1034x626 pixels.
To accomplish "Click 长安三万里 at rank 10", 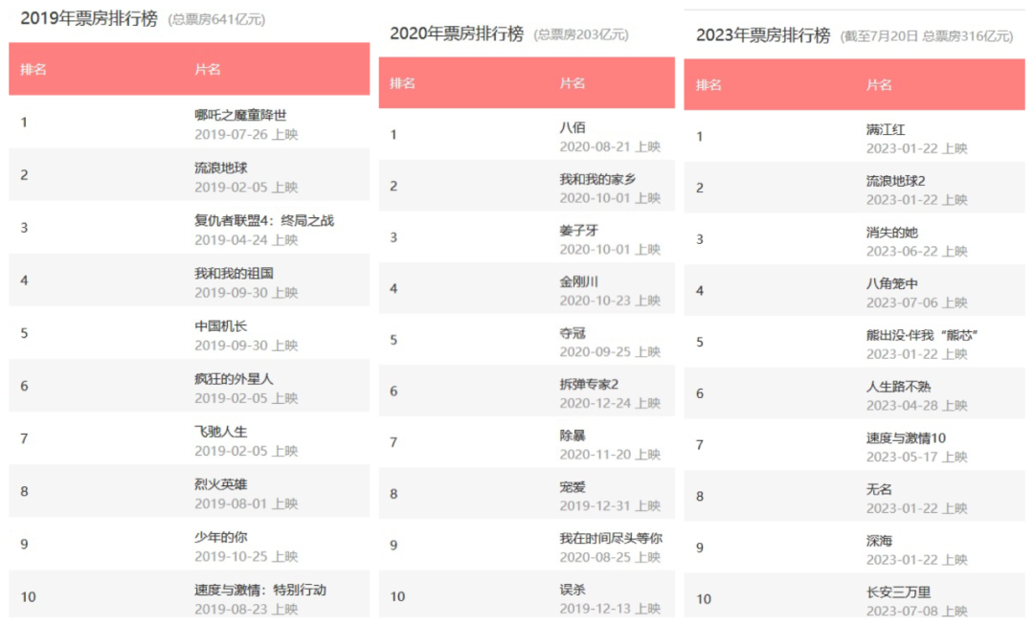I will pyautogui.click(x=898, y=592).
